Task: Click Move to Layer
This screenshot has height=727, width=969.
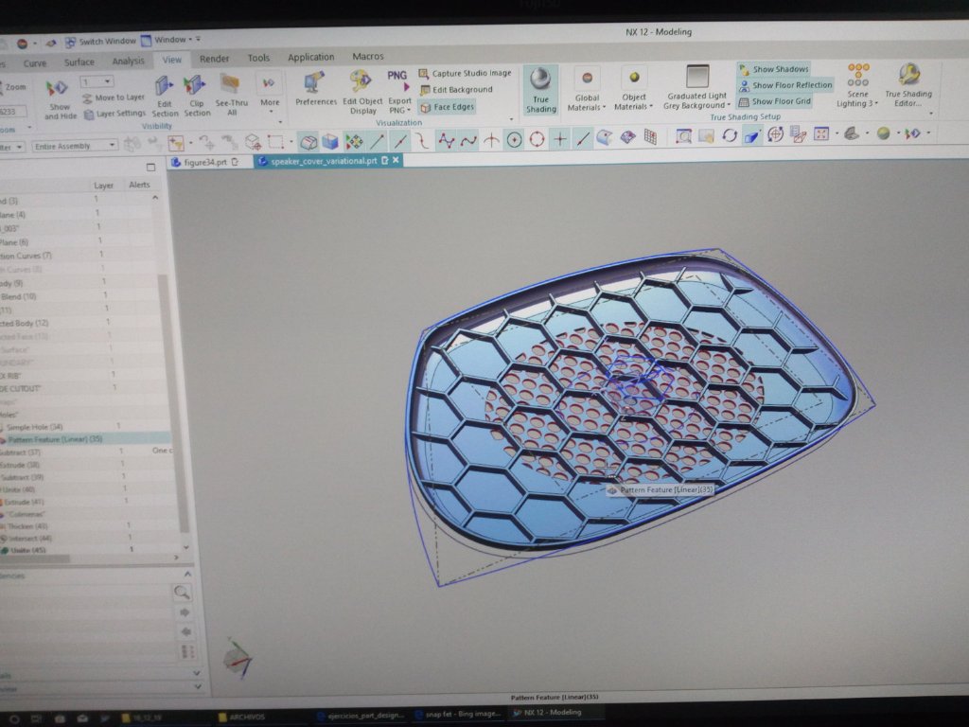Action: point(114,98)
